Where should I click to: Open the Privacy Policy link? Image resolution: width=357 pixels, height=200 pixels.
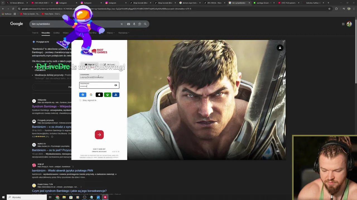(86, 157)
